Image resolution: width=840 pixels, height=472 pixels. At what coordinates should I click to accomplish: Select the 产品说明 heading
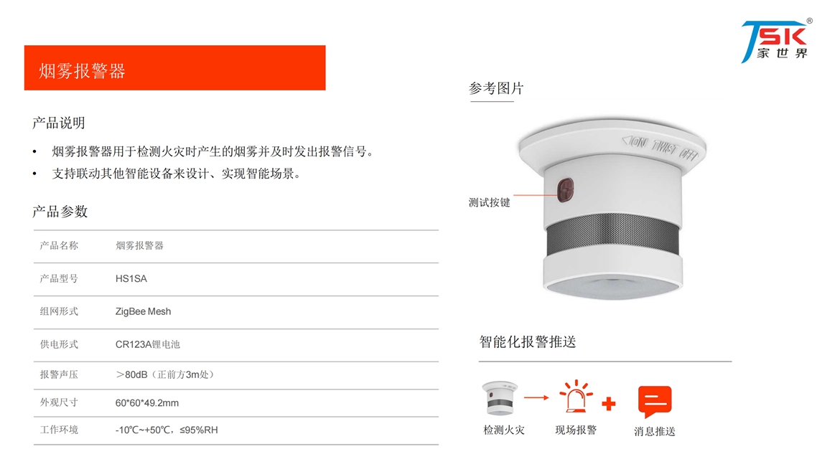coord(59,123)
